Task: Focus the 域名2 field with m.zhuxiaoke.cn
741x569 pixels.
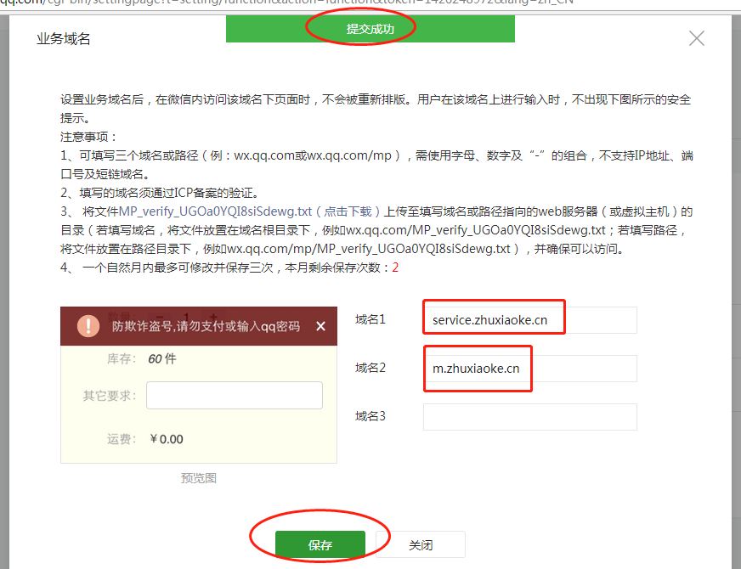Action: 529,369
